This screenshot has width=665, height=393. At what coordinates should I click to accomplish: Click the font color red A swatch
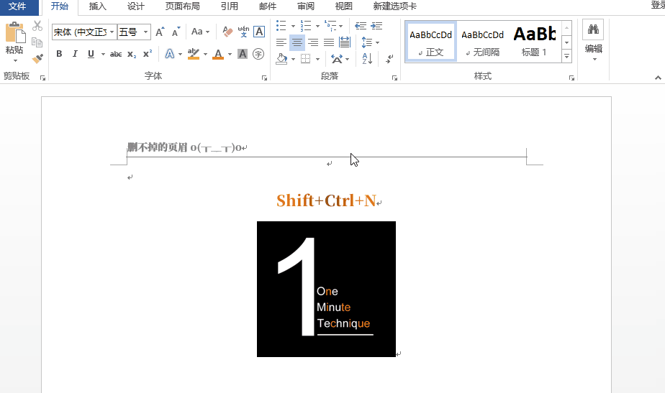click(220, 54)
